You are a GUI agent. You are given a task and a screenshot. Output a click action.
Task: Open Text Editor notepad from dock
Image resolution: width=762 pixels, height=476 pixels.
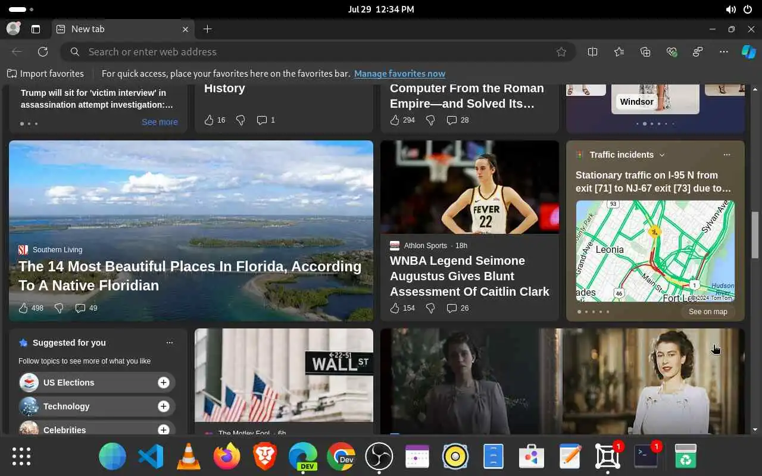click(x=570, y=457)
